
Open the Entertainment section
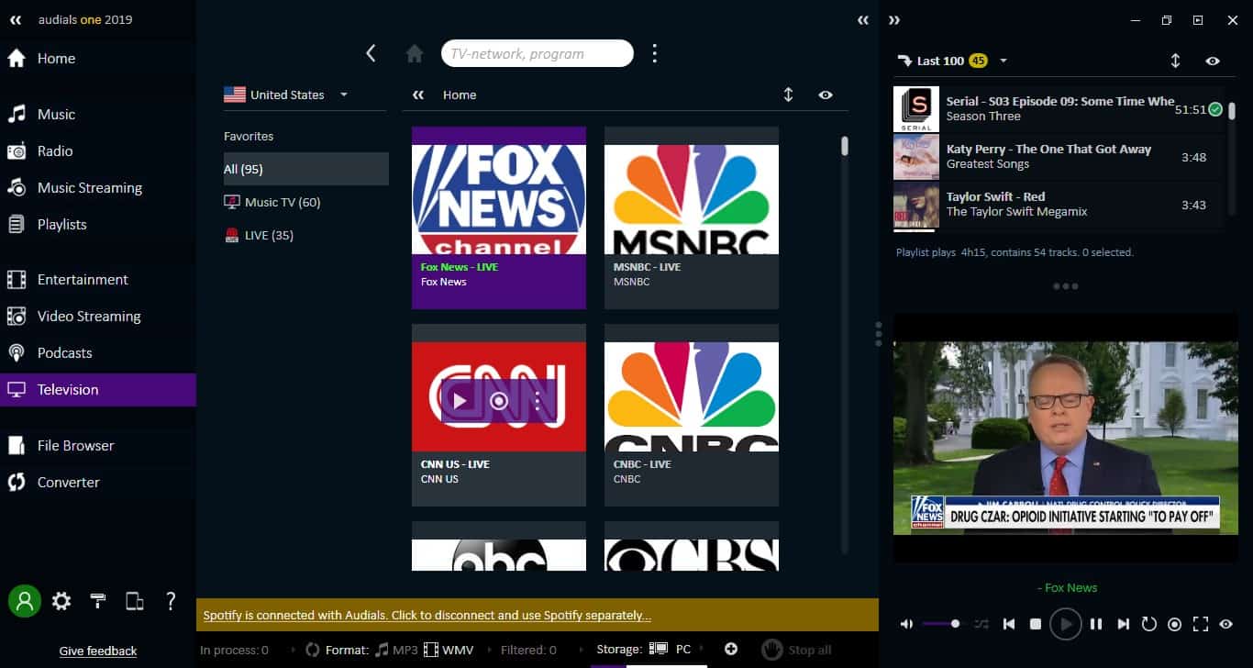coord(98,280)
